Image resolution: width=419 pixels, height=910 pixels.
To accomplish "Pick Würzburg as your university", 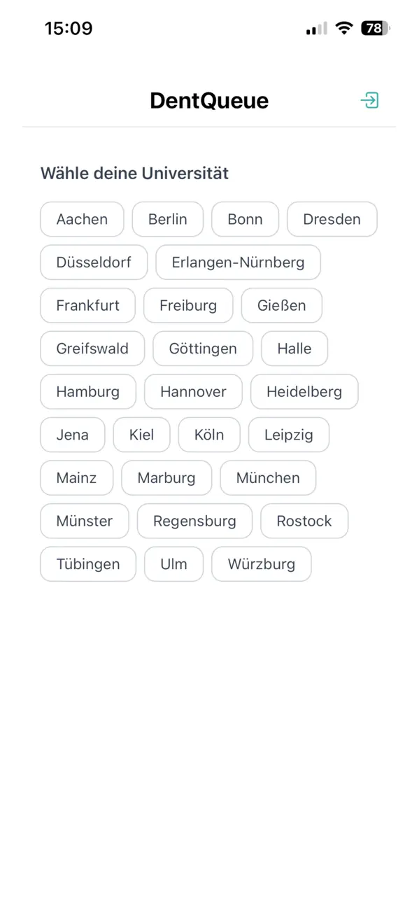I will pos(261,564).
